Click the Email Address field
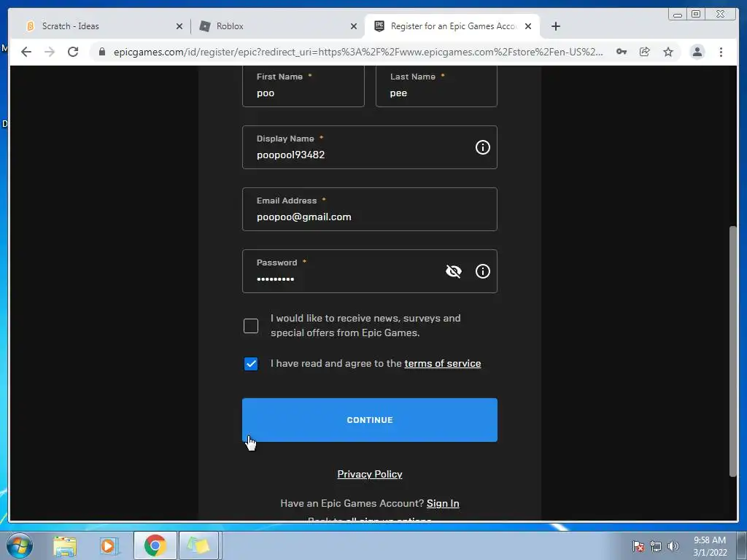 pos(370,209)
